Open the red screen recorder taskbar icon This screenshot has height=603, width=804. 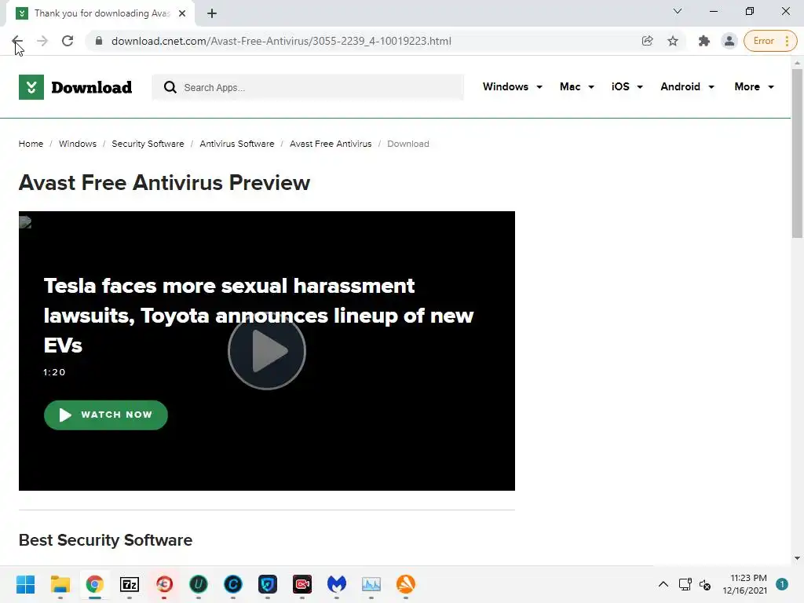(x=302, y=584)
